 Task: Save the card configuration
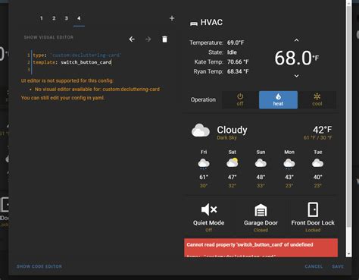(x=338, y=266)
